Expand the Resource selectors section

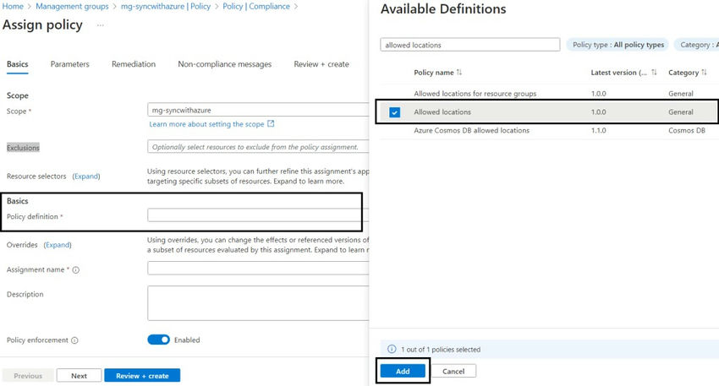click(86, 177)
